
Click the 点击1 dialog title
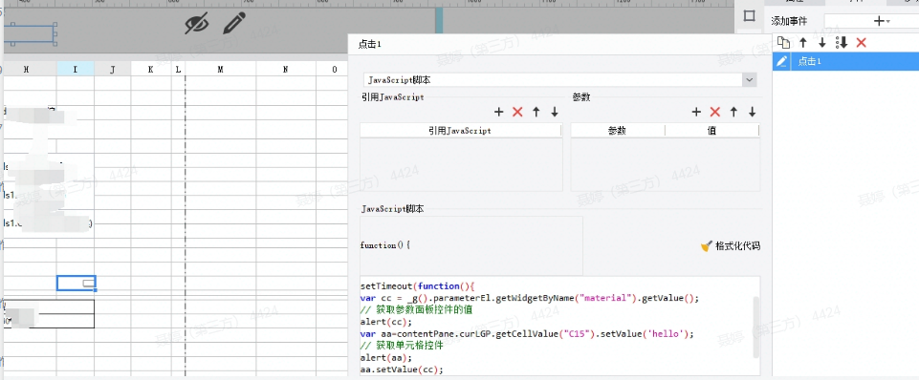(370, 44)
